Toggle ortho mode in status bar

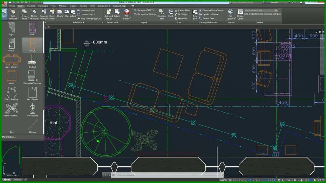tap(246, 180)
